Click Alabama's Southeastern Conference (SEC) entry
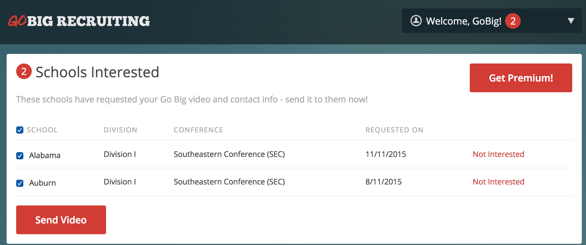This screenshot has height=245, width=586. click(x=229, y=154)
